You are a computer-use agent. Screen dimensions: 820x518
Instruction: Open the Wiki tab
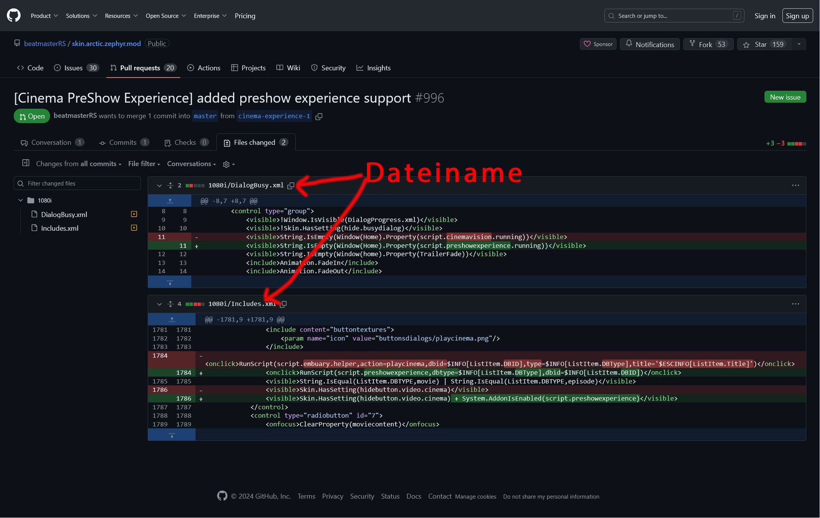[x=288, y=68]
